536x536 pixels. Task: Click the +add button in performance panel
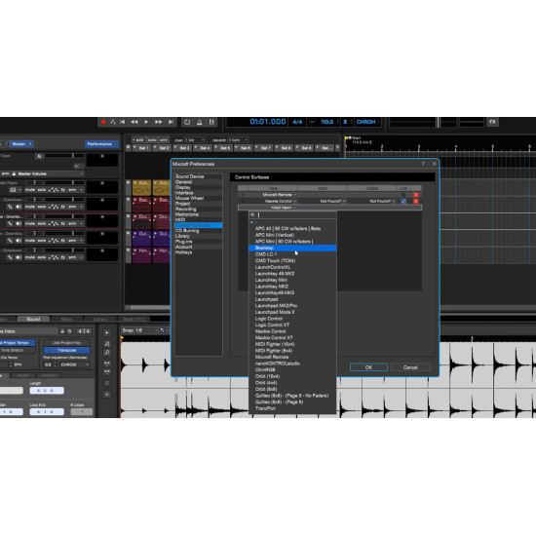pyautogui.click(x=138, y=139)
